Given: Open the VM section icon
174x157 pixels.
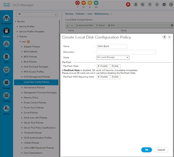Looking at the screenshot, I should coord(6,70).
